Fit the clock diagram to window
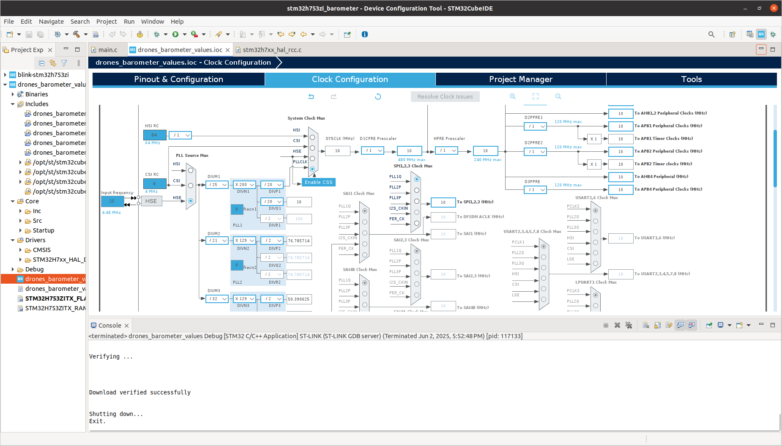The image size is (782, 446). 535,96
